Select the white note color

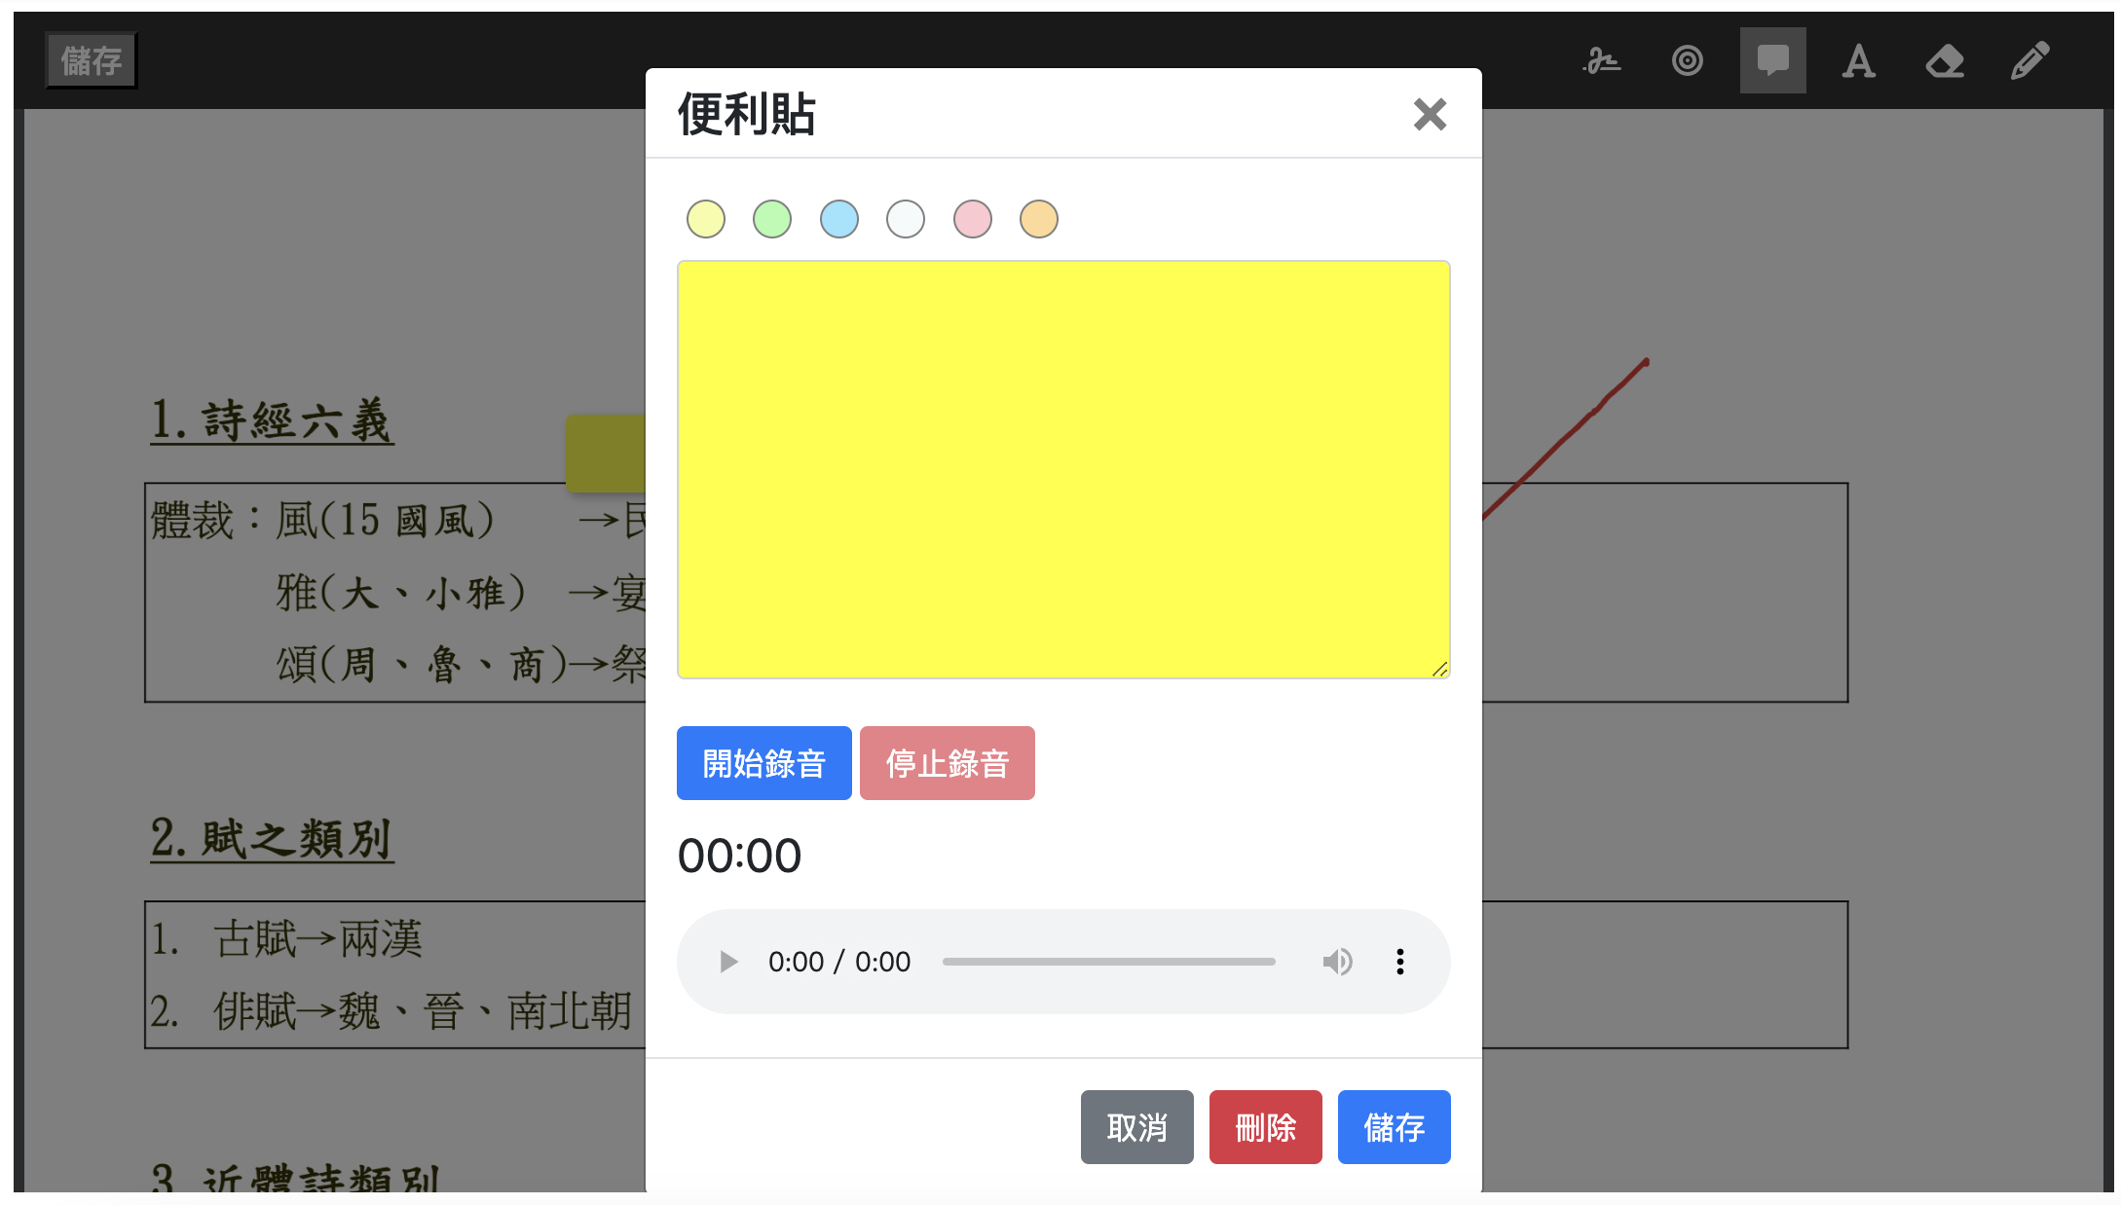906,219
